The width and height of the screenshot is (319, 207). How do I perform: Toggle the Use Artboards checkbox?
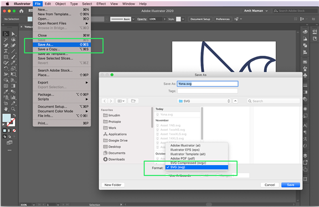[167, 176]
